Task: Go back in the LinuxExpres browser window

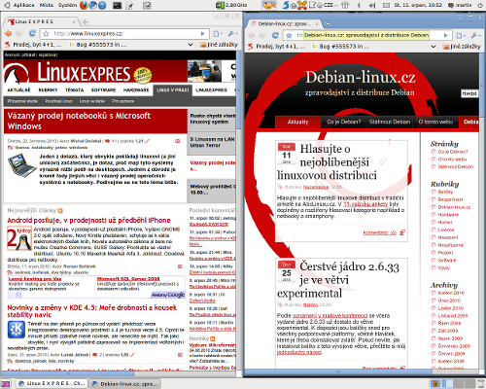Action: 9,33
